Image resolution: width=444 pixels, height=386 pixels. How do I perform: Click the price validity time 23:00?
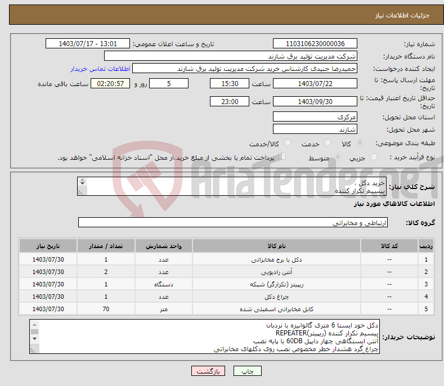[230, 101]
